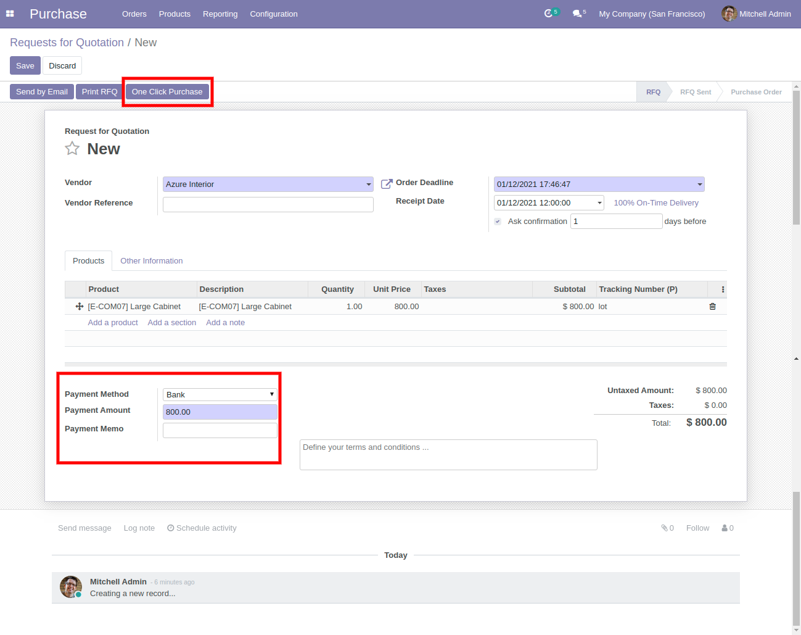Delete the Large Cabinet line via trash icon
Image resolution: width=801 pixels, height=635 pixels.
point(712,307)
